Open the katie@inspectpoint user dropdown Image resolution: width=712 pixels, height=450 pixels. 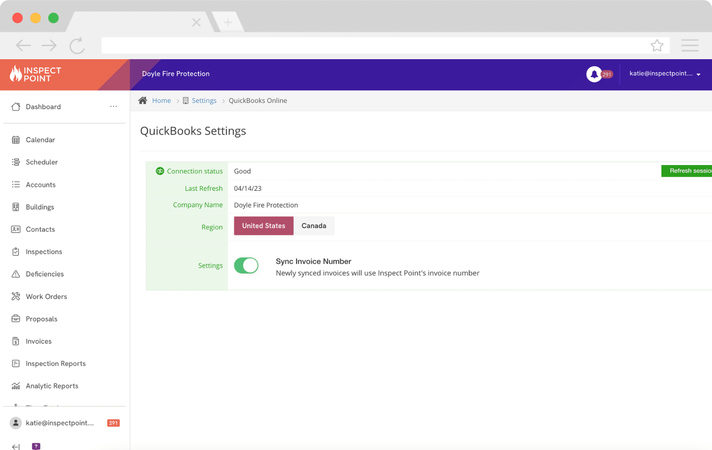pos(665,74)
